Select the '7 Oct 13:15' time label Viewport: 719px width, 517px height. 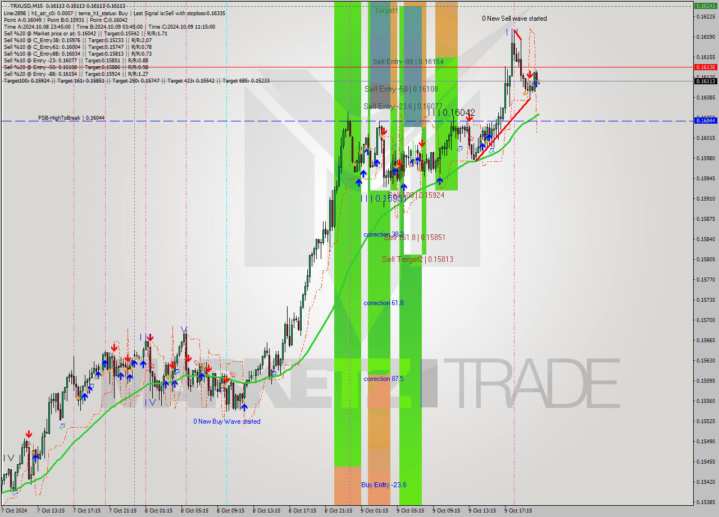(51, 511)
